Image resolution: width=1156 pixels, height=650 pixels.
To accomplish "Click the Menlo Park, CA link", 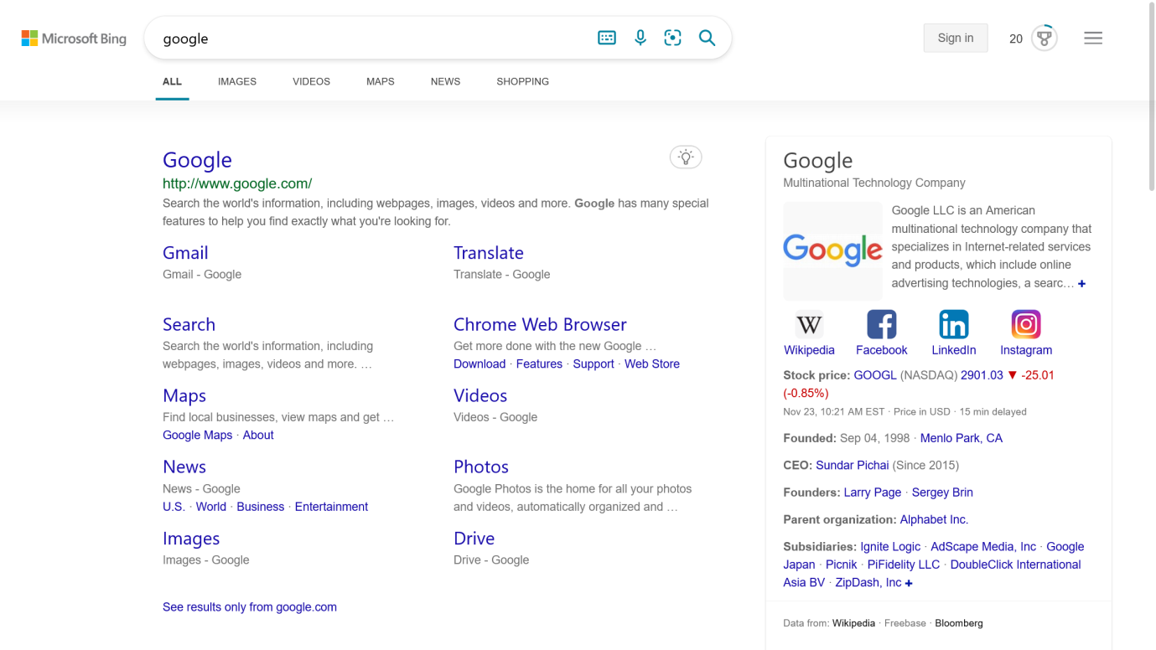I will click(961, 438).
